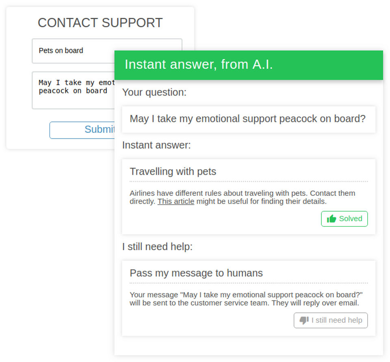
Task: Click the 'I still need help:' section label
Action: [157, 247]
